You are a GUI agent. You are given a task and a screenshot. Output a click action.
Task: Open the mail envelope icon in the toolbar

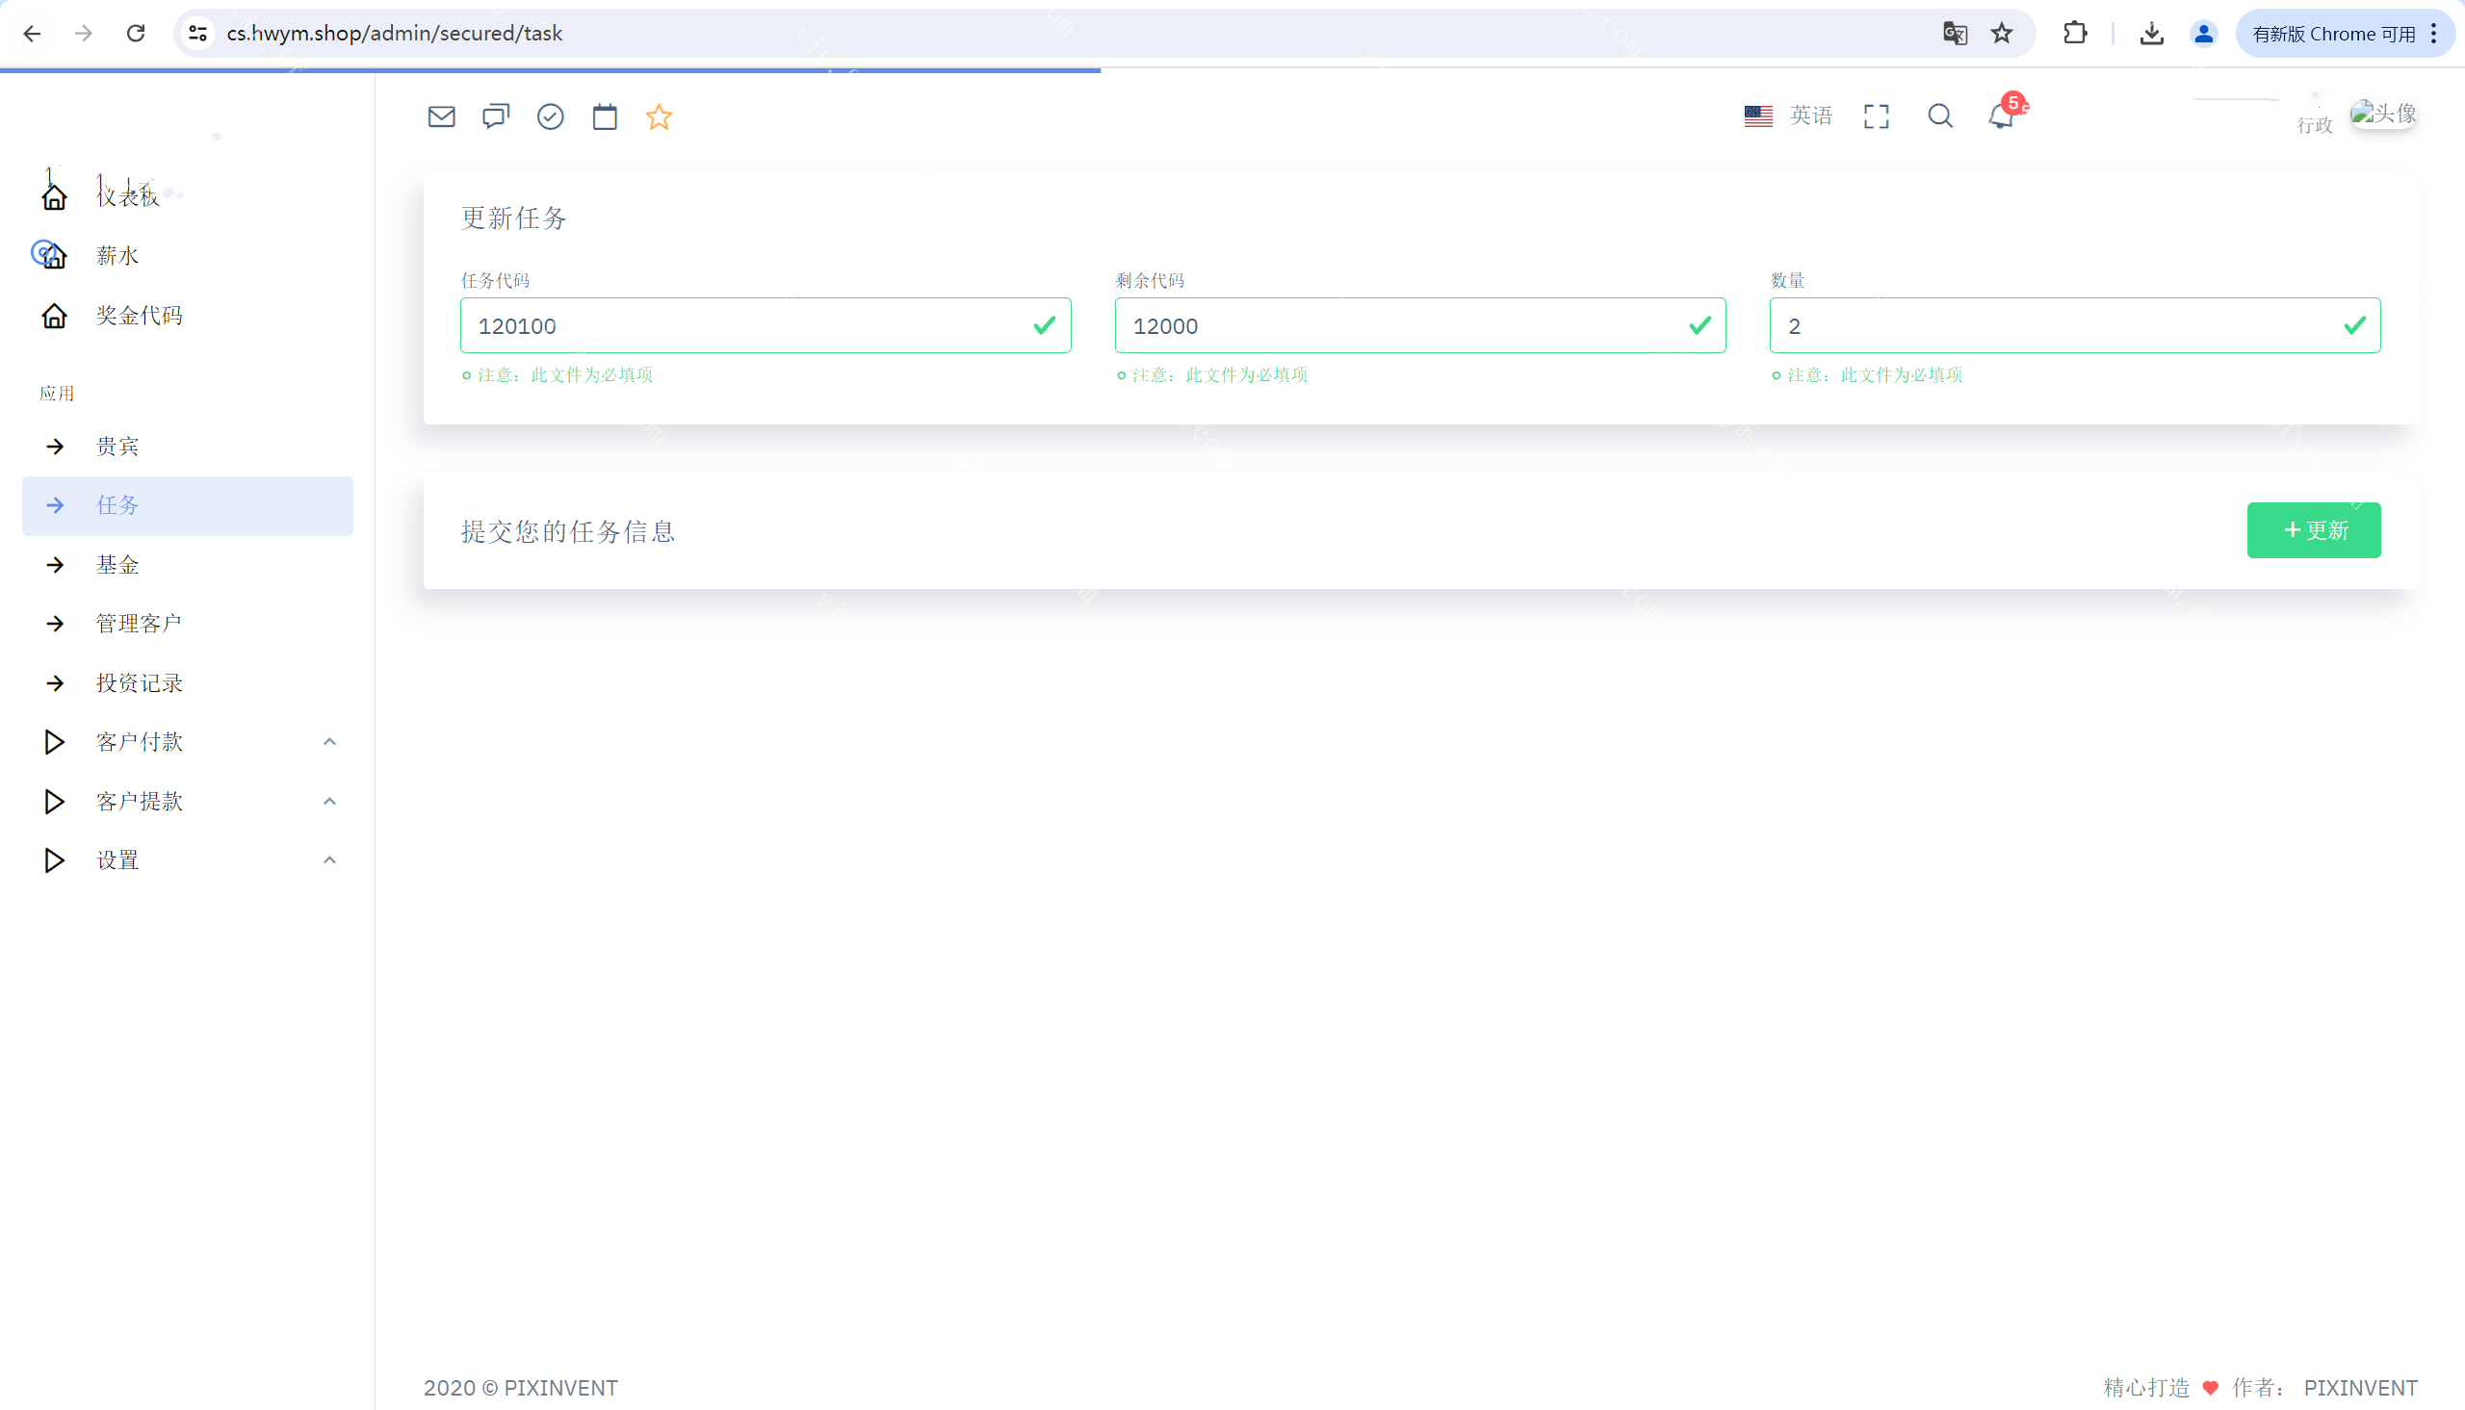tap(441, 116)
